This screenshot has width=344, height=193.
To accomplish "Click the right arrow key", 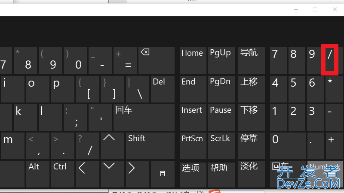I will (x=138, y=174).
